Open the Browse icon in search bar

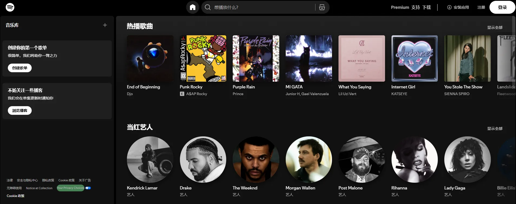tap(322, 7)
